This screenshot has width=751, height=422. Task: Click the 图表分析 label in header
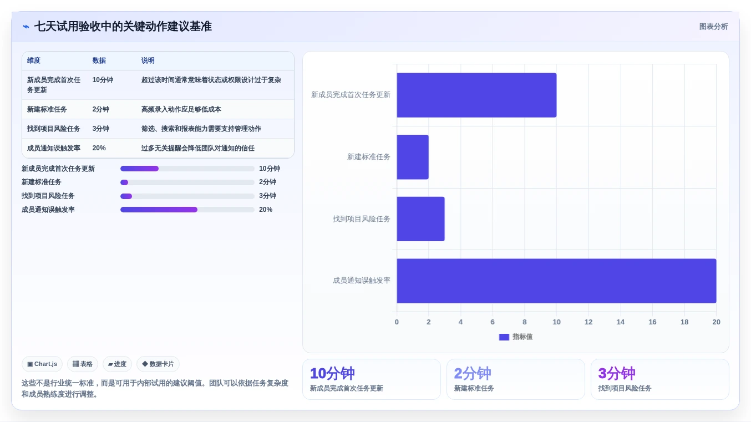(x=713, y=27)
